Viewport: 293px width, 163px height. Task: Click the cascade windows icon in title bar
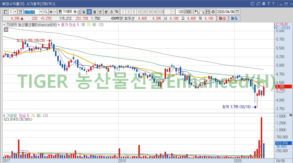(x=258, y=4)
